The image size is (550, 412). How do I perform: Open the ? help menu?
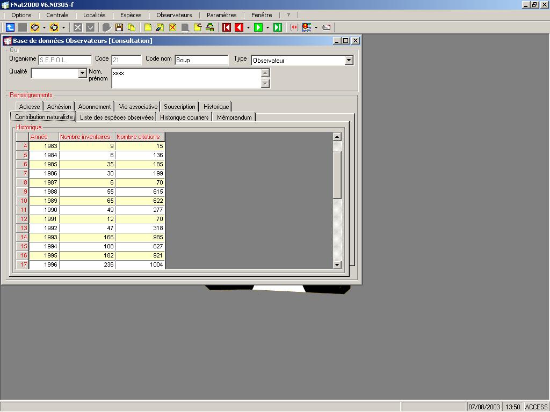coord(288,15)
